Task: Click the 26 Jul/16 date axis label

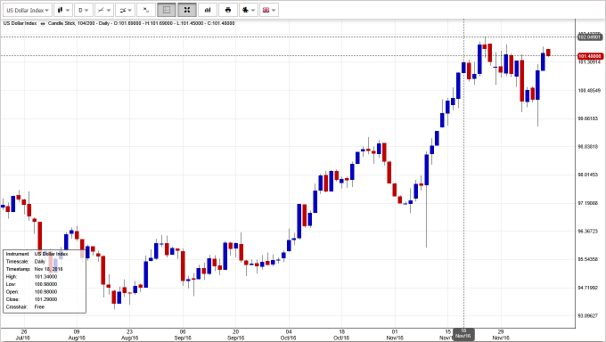Action: pyautogui.click(x=23, y=335)
